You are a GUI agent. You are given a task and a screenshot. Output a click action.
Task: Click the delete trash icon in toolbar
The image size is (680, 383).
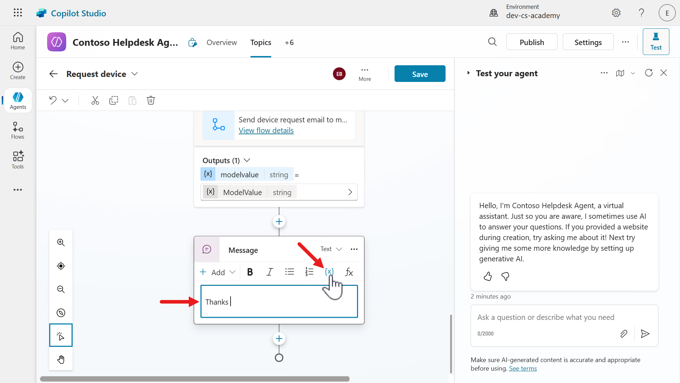click(x=151, y=100)
